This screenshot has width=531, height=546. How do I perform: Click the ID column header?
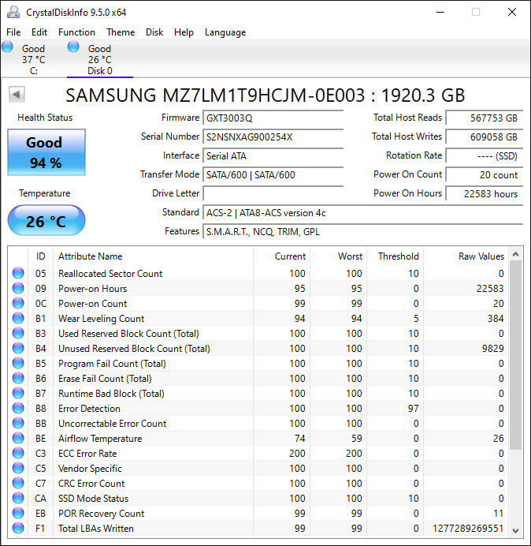(x=41, y=256)
